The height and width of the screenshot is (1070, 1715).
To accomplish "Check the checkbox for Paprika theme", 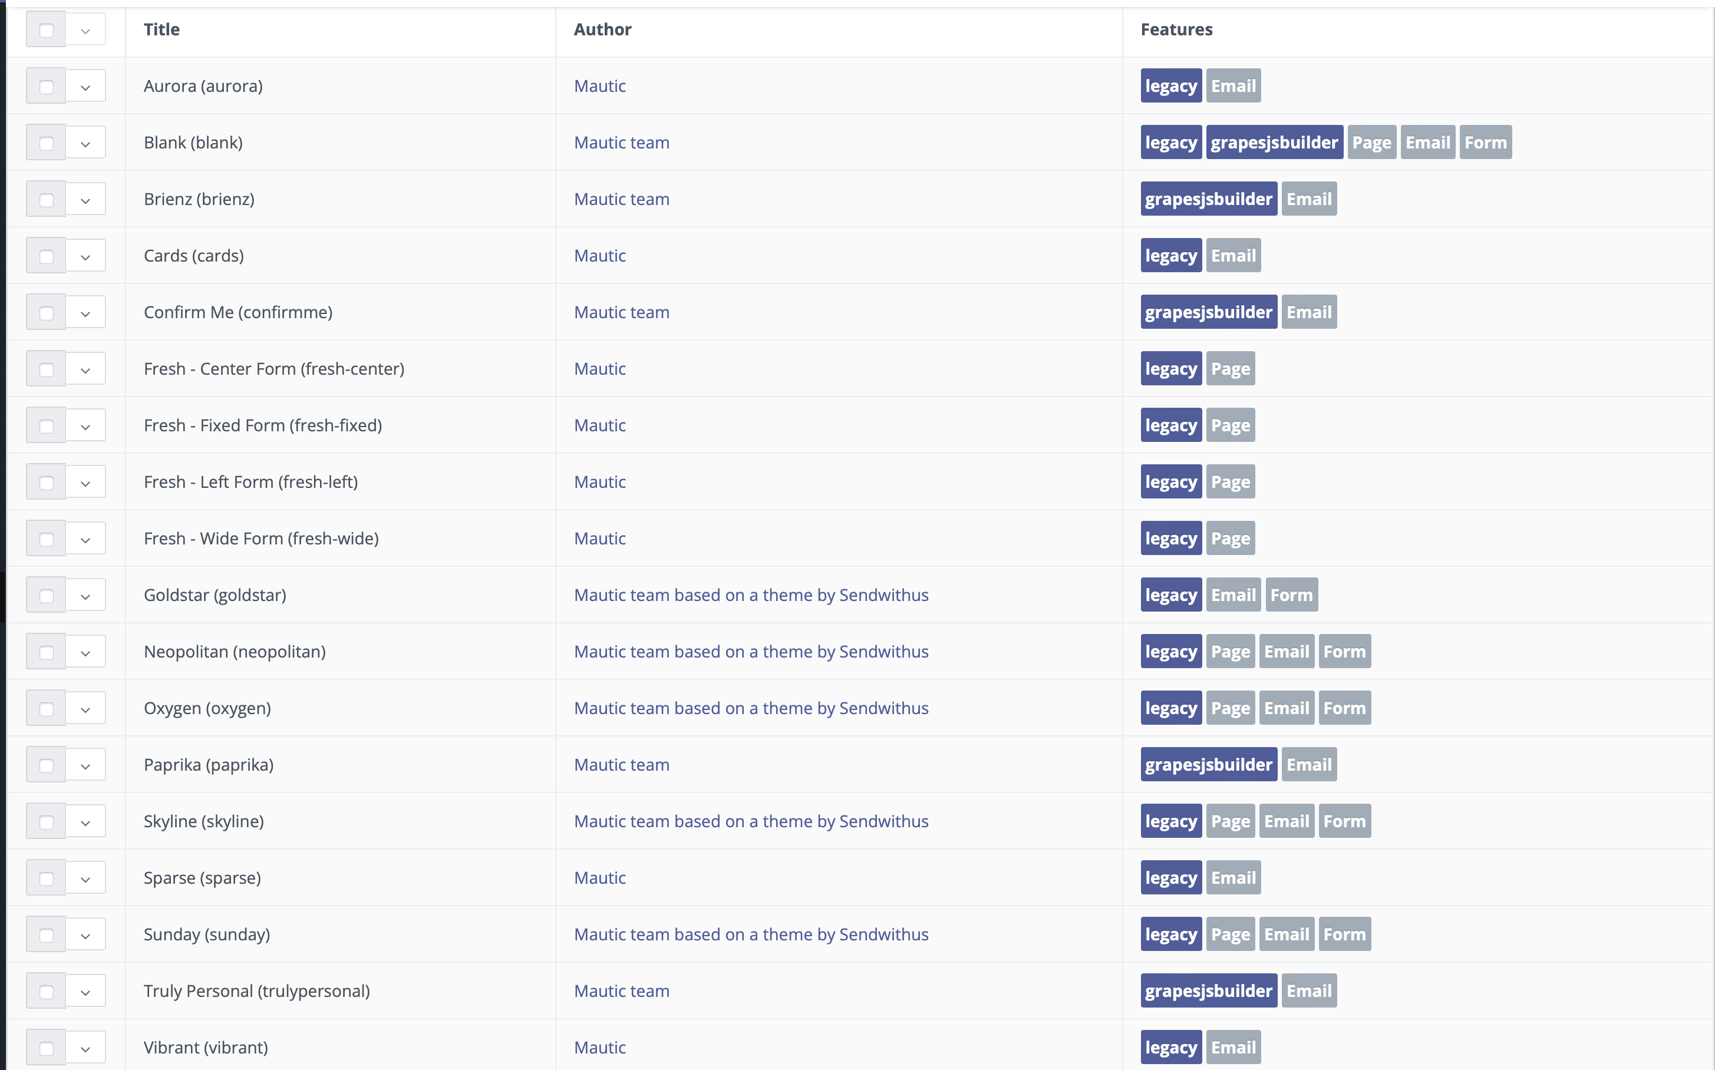I will coord(46,764).
